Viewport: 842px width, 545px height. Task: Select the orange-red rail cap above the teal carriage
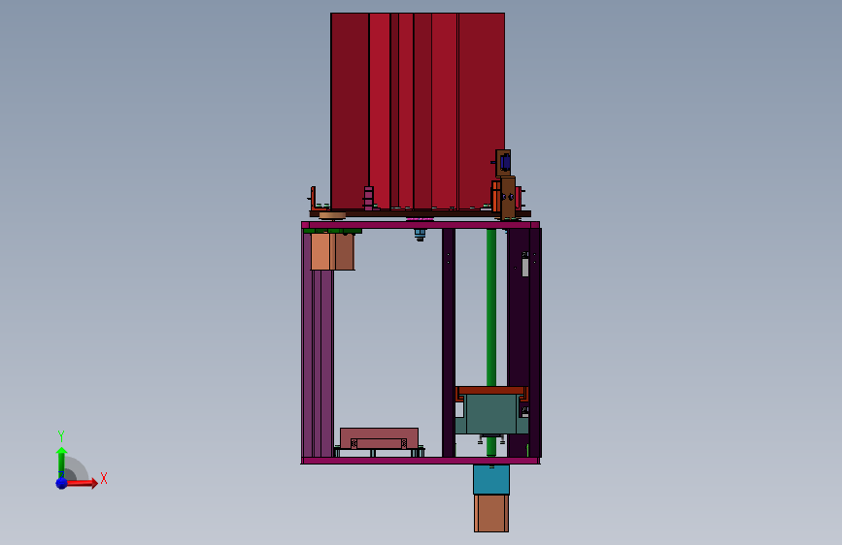click(x=491, y=391)
